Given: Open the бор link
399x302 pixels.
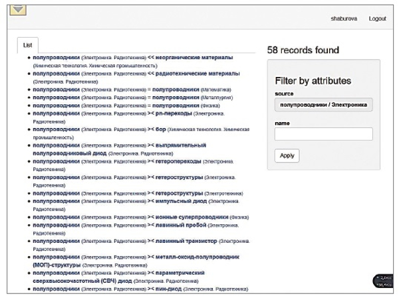Looking at the screenshot, I should pyautogui.click(x=162, y=129).
